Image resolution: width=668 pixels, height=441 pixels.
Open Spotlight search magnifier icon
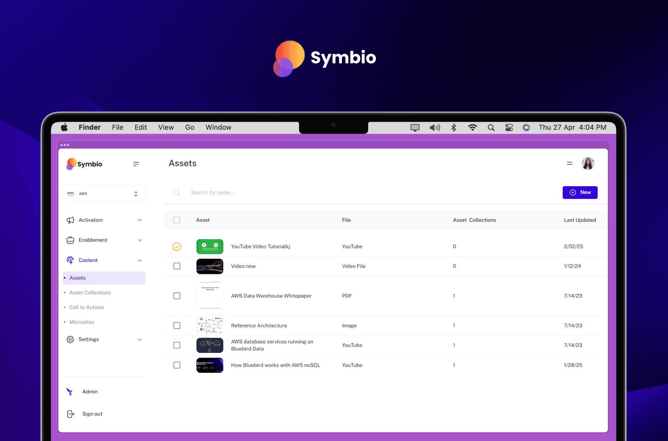(x=491, y=128)
